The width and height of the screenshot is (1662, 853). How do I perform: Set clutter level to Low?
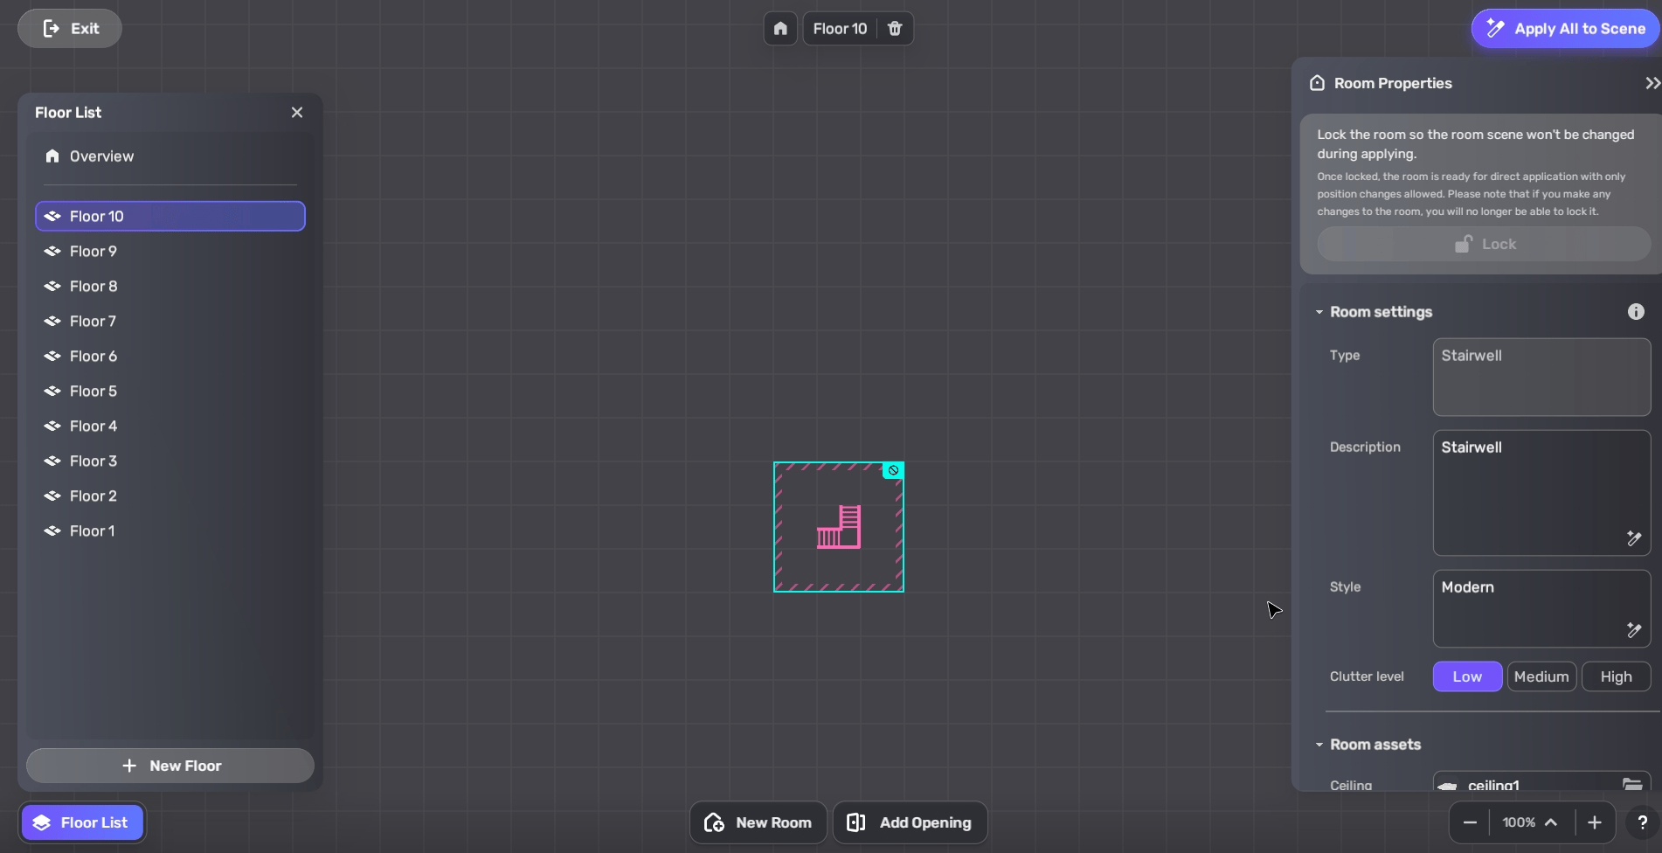1467,676
